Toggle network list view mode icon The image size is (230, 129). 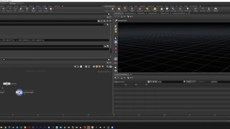click(x=78, y=67)
